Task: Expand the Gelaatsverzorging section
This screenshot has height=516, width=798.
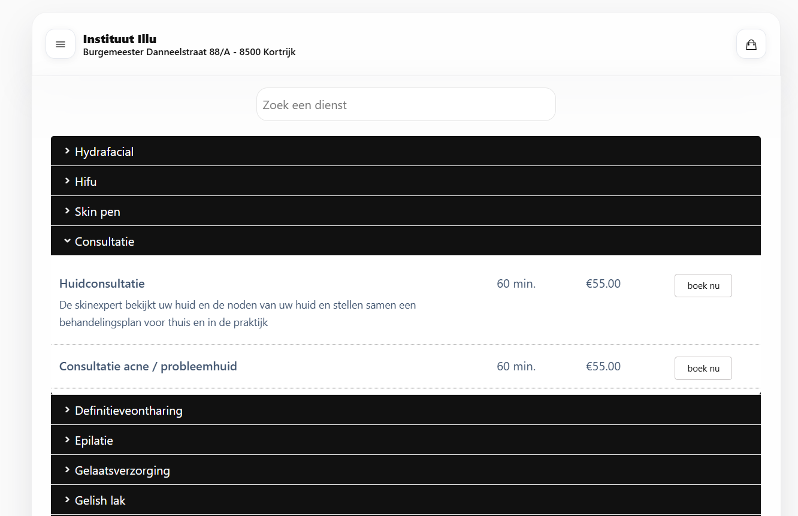Action: click(x=122, y=470)
